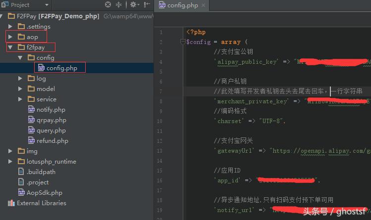
Task: Click the scroll from source target icon
Action: [108, 5]
